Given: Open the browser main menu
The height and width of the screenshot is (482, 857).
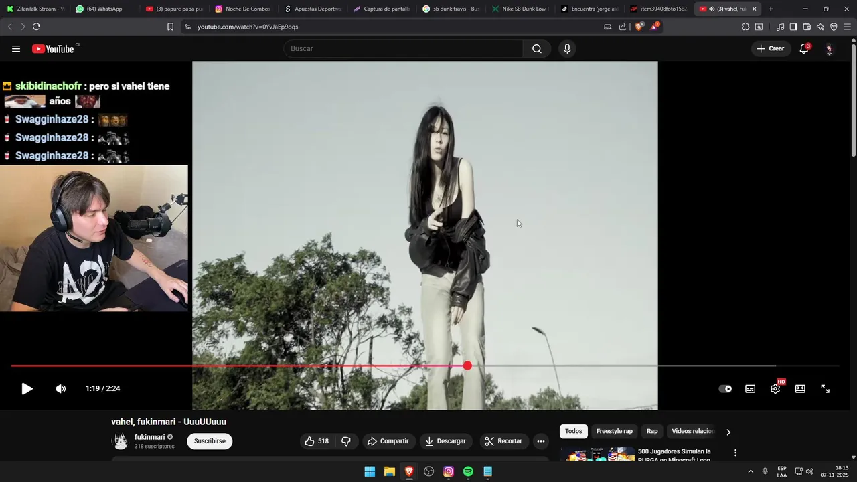Looking at the screenshot, I should coord(847,27).
